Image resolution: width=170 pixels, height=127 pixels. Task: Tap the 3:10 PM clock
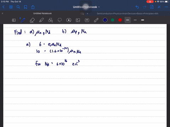pyautogui.click(x=5, y=2)
